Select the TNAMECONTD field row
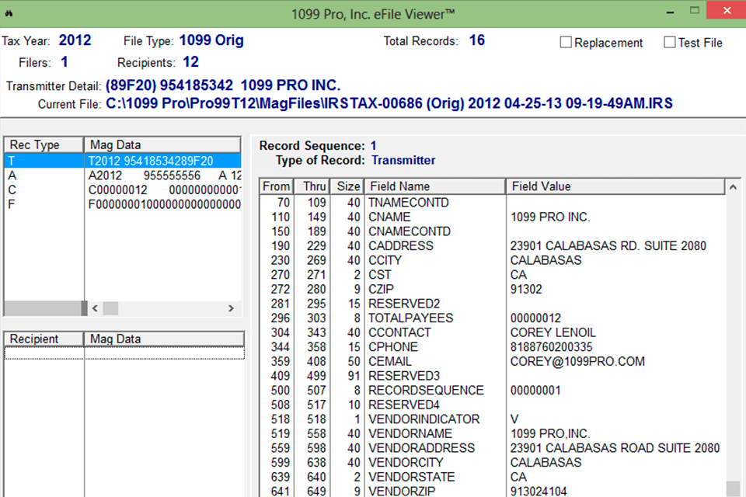Viewport: 746px width, 497px height. coord(493,203)
